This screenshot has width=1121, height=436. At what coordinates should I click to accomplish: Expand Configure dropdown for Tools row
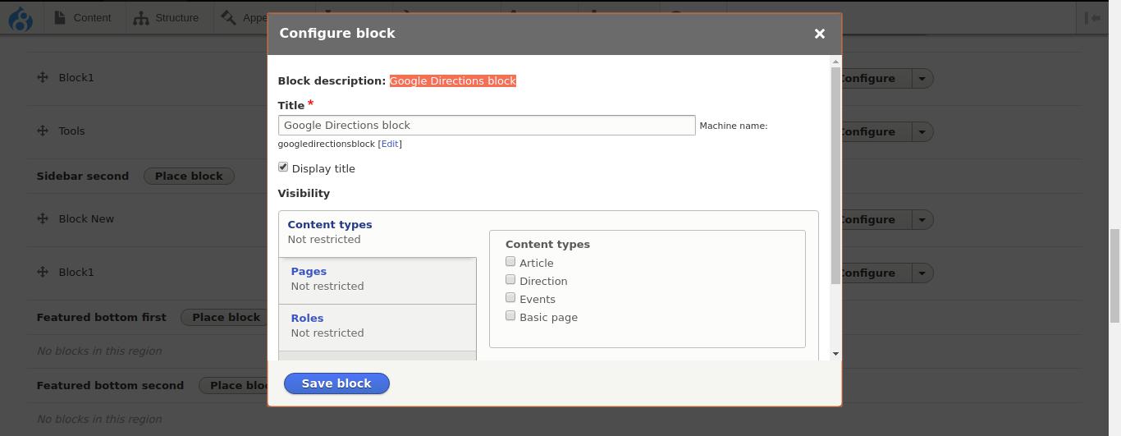coord(922,131)
